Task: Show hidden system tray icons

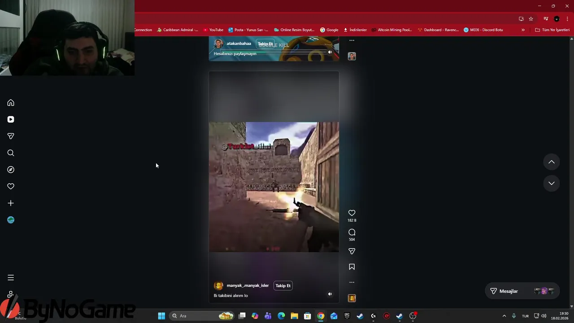Action: click(x=504, y=316)
